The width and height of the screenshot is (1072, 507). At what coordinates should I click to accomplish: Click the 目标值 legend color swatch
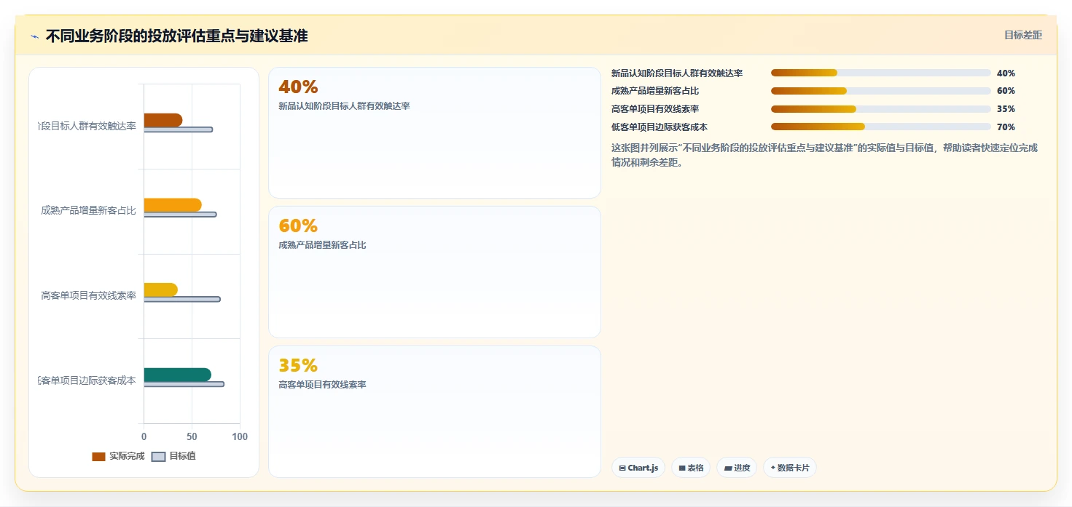(x=158, y=457)
